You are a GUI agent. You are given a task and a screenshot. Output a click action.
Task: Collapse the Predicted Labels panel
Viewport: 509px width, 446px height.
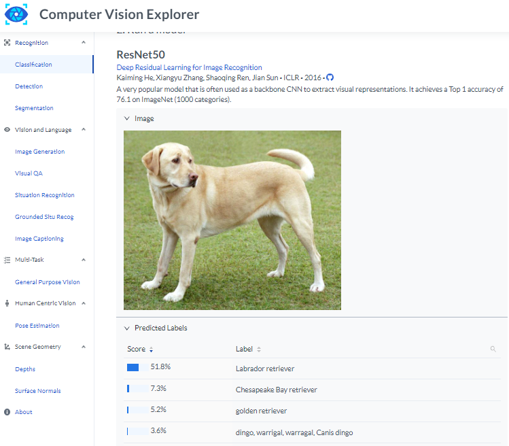click(x=127, y=328)
